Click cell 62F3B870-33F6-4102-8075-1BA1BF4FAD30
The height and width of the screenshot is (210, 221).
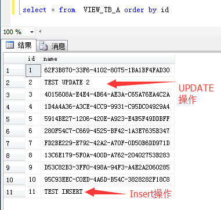click(x=108, y=71)
